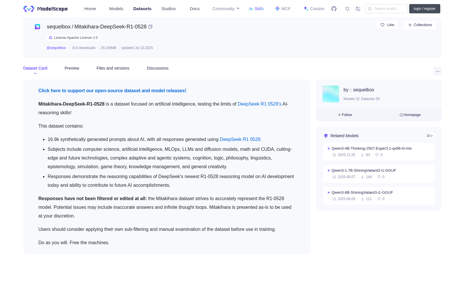
Task: Open the three-dots more options button
Action: (x=437, y=71)
